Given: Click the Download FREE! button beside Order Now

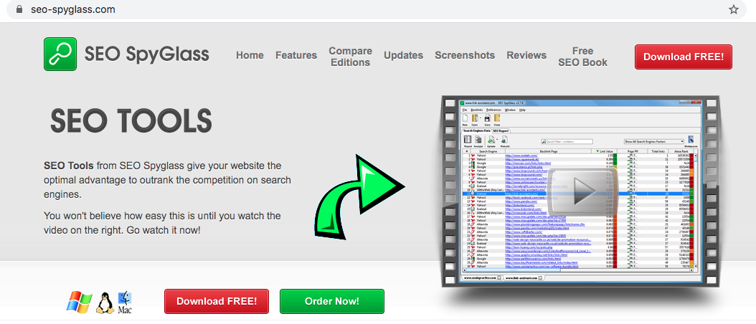Looking at the screenshot, I should [217, 301].
